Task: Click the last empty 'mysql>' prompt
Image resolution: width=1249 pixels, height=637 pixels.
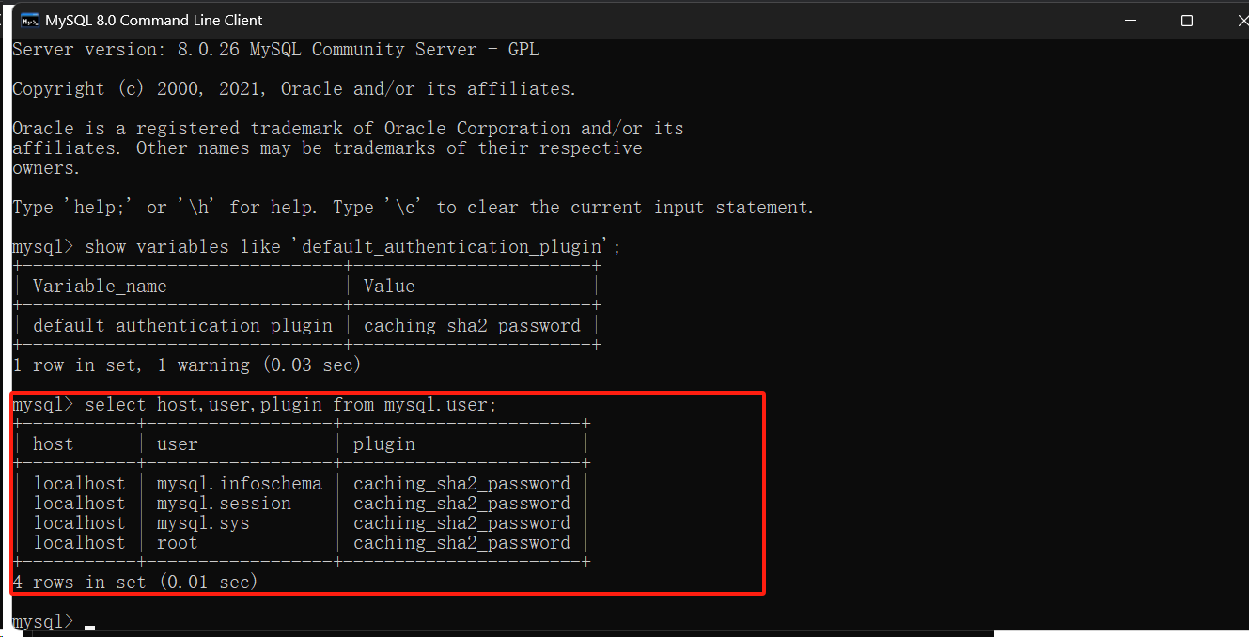Action: click(x=42, y=622)
